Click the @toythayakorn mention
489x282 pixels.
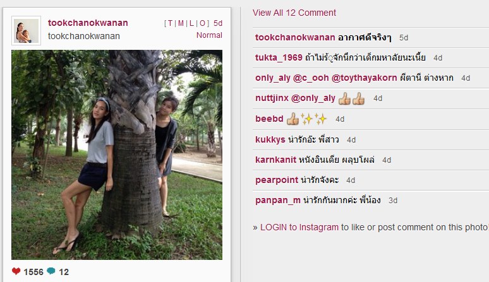365,78
